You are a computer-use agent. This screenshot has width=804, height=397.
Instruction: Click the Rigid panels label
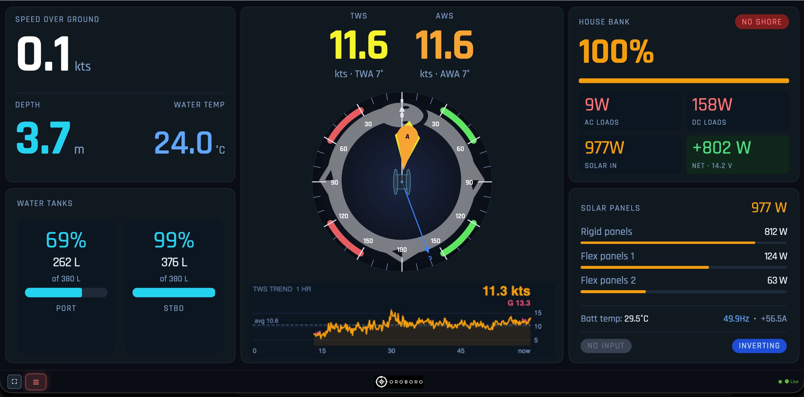(x=606, y=231)
